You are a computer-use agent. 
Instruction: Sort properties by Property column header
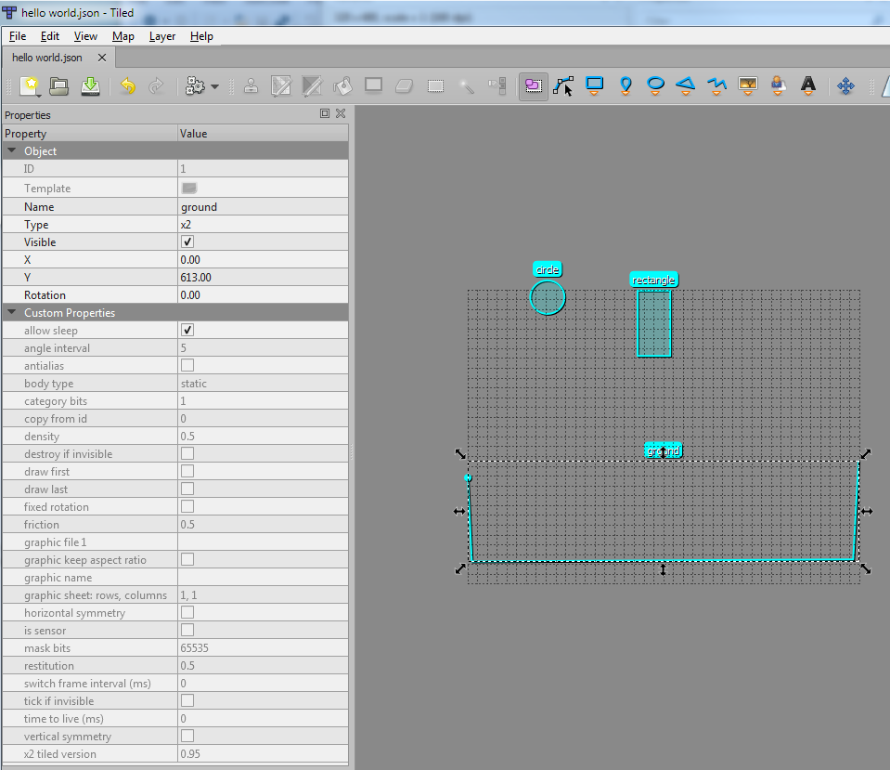point(90,134)
